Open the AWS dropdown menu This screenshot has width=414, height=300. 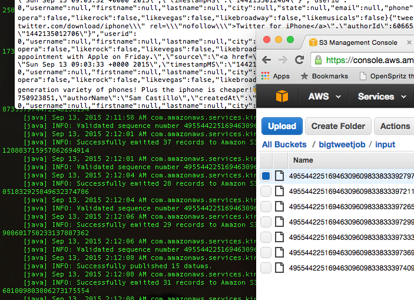click(x=324, y=97)
